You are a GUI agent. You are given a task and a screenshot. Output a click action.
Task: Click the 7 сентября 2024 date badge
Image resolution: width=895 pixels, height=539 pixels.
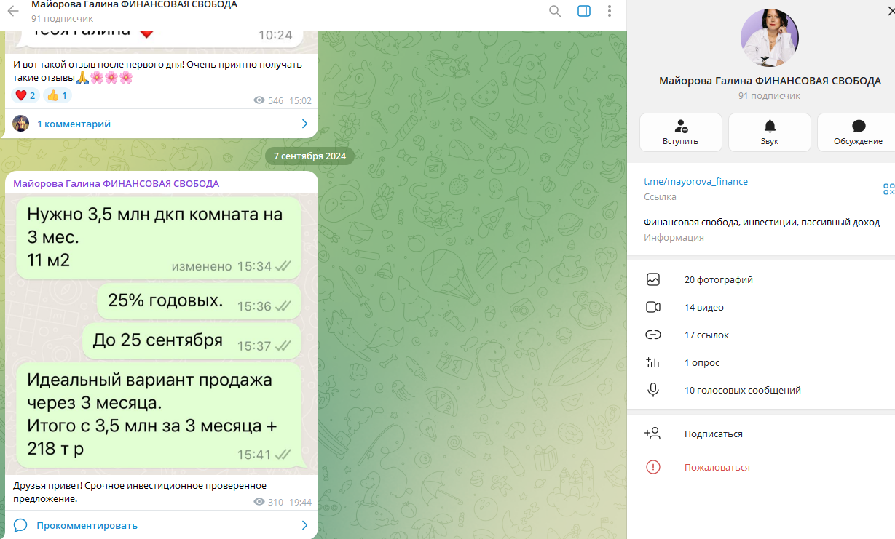[x=309, y=156]
